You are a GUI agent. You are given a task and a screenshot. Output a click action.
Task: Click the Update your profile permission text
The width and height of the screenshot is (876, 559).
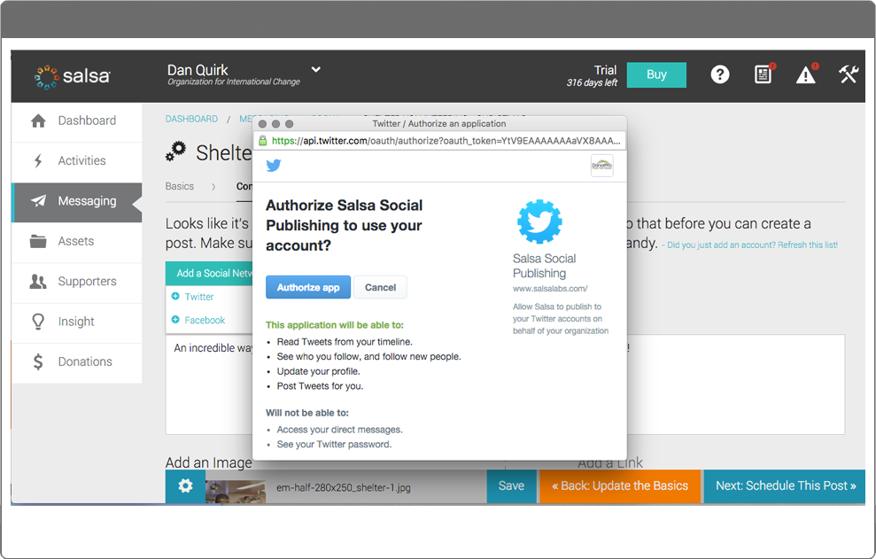coord(319,372)
